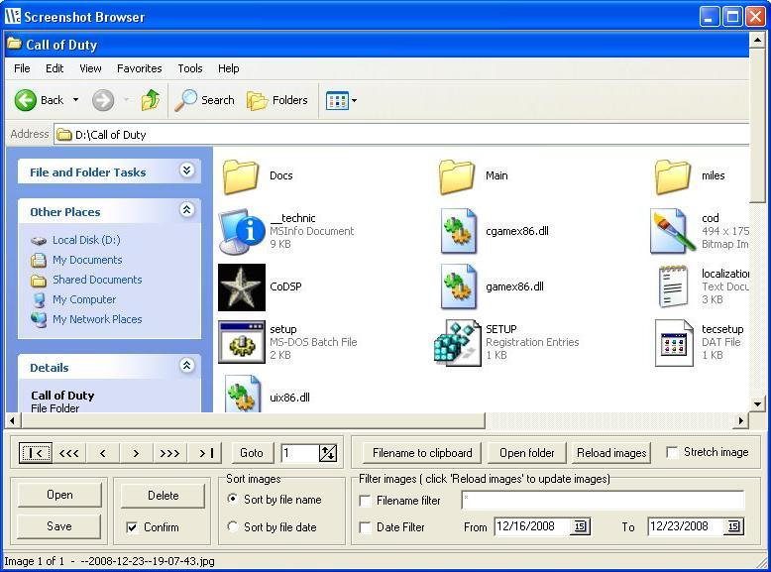
Task: Select the localization text document icon
Action: (673, 286)
